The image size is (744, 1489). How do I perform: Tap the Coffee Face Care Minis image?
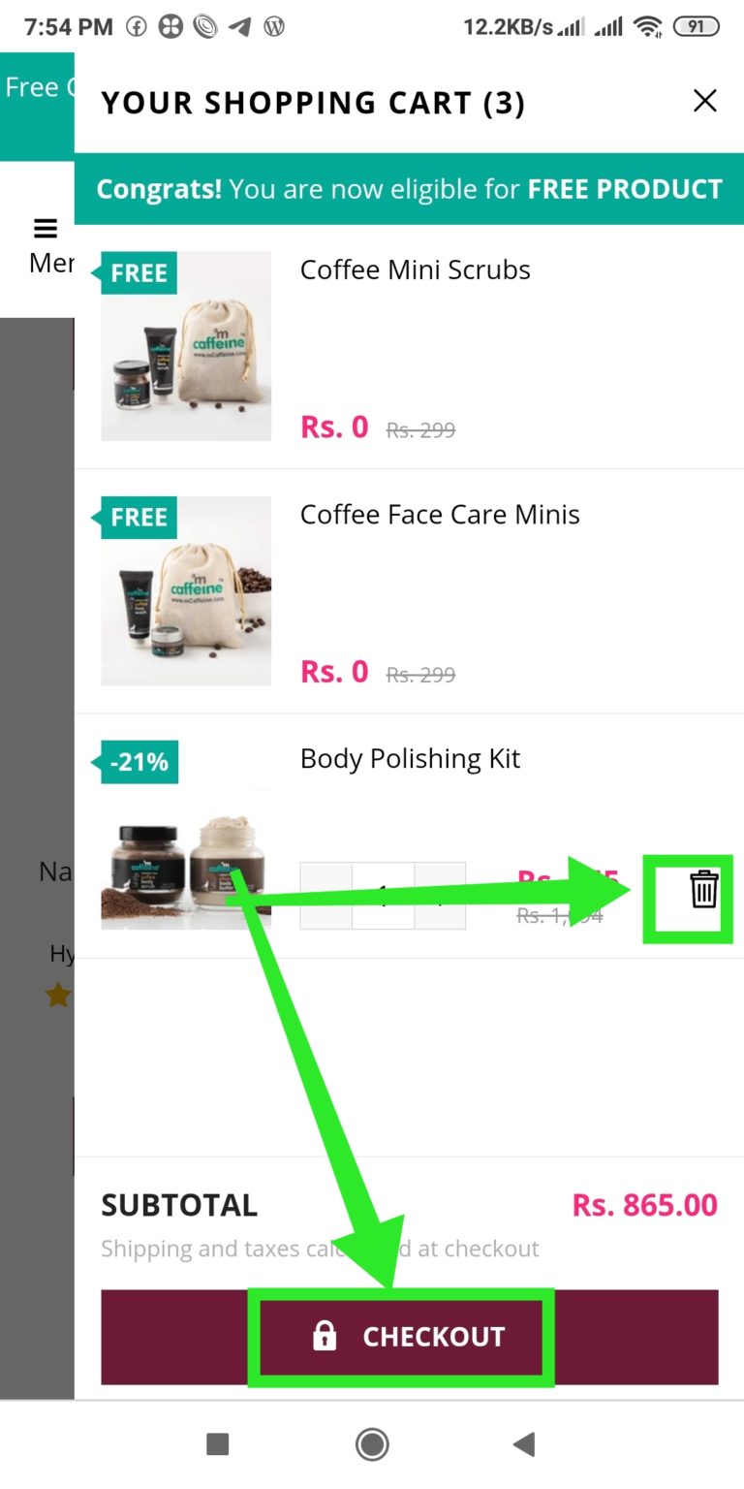[x=186, y=591]
